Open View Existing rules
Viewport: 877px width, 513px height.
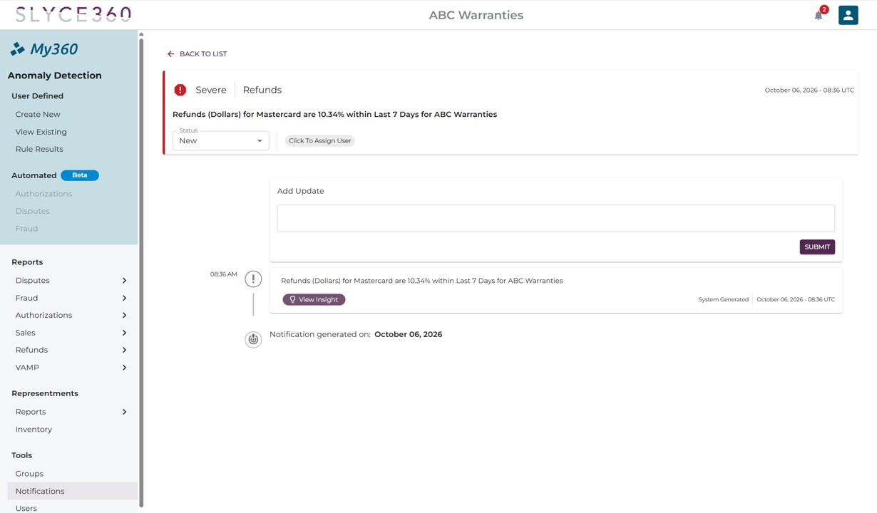41,132
